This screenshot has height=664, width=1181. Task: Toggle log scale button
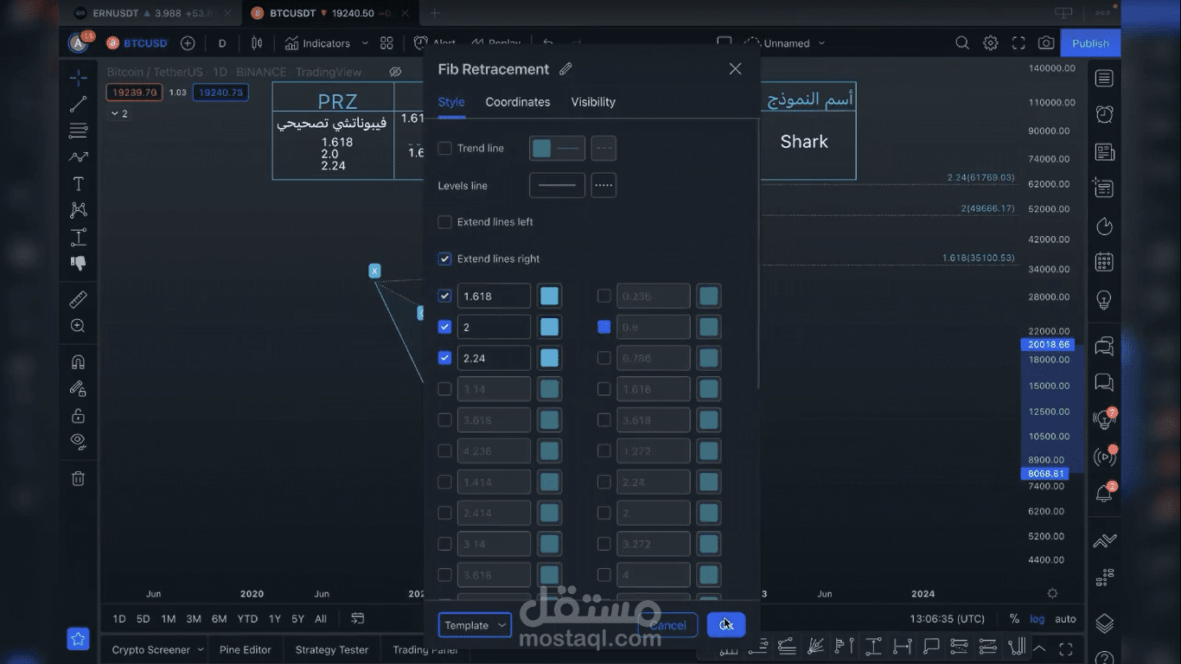tap(1037, 618)
